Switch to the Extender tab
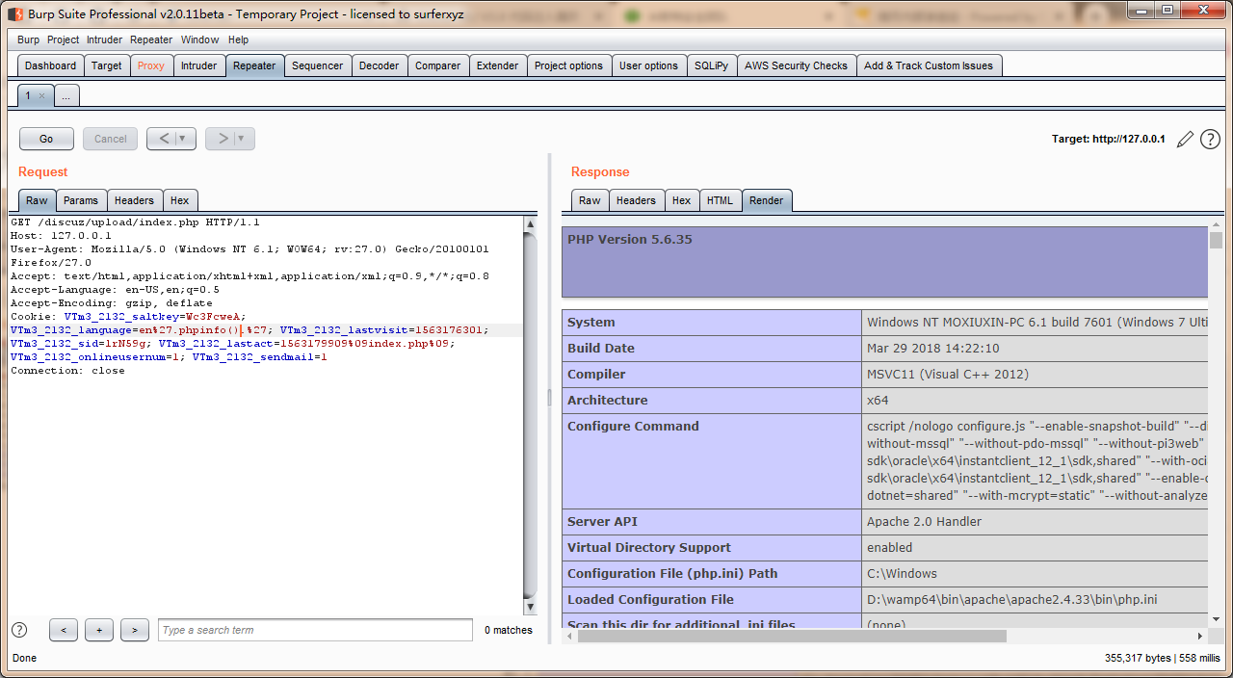The width and height of the screenshot is (1233, 678). (x=498, y=65)
